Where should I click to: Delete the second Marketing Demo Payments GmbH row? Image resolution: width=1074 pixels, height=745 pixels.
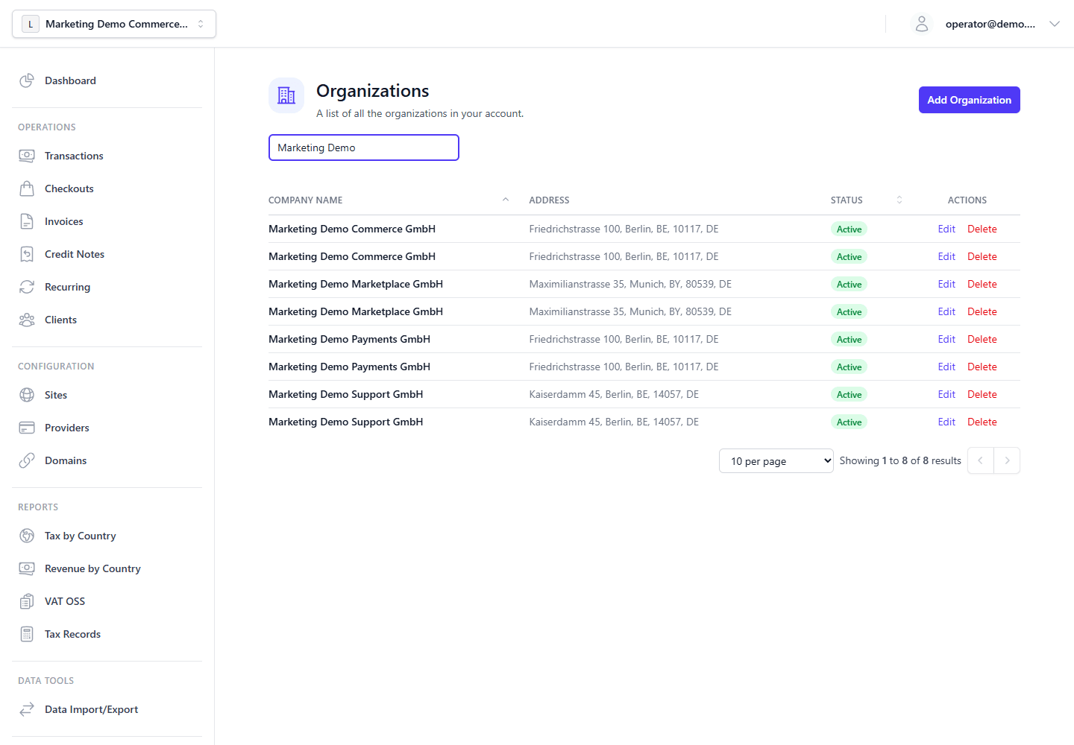coord(982,367)
